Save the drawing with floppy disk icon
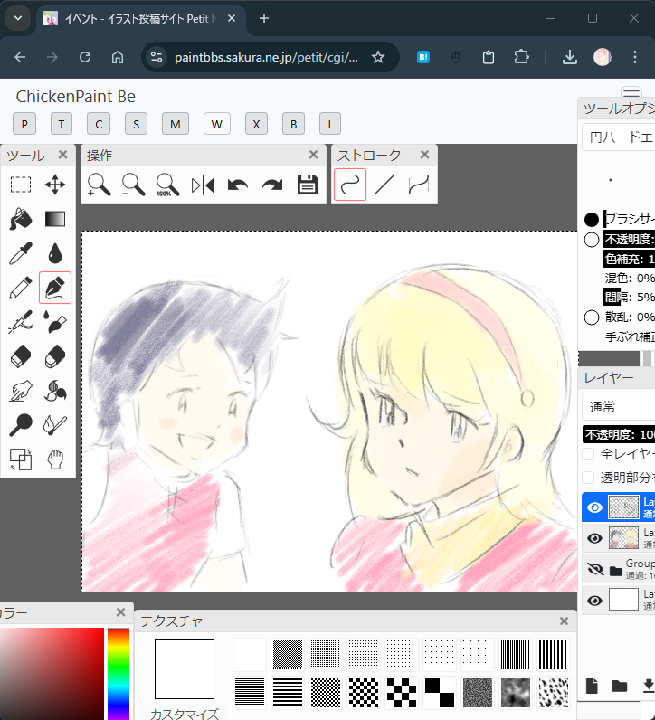The height and width of the screenshot is (720, 655). click(308, 185)
